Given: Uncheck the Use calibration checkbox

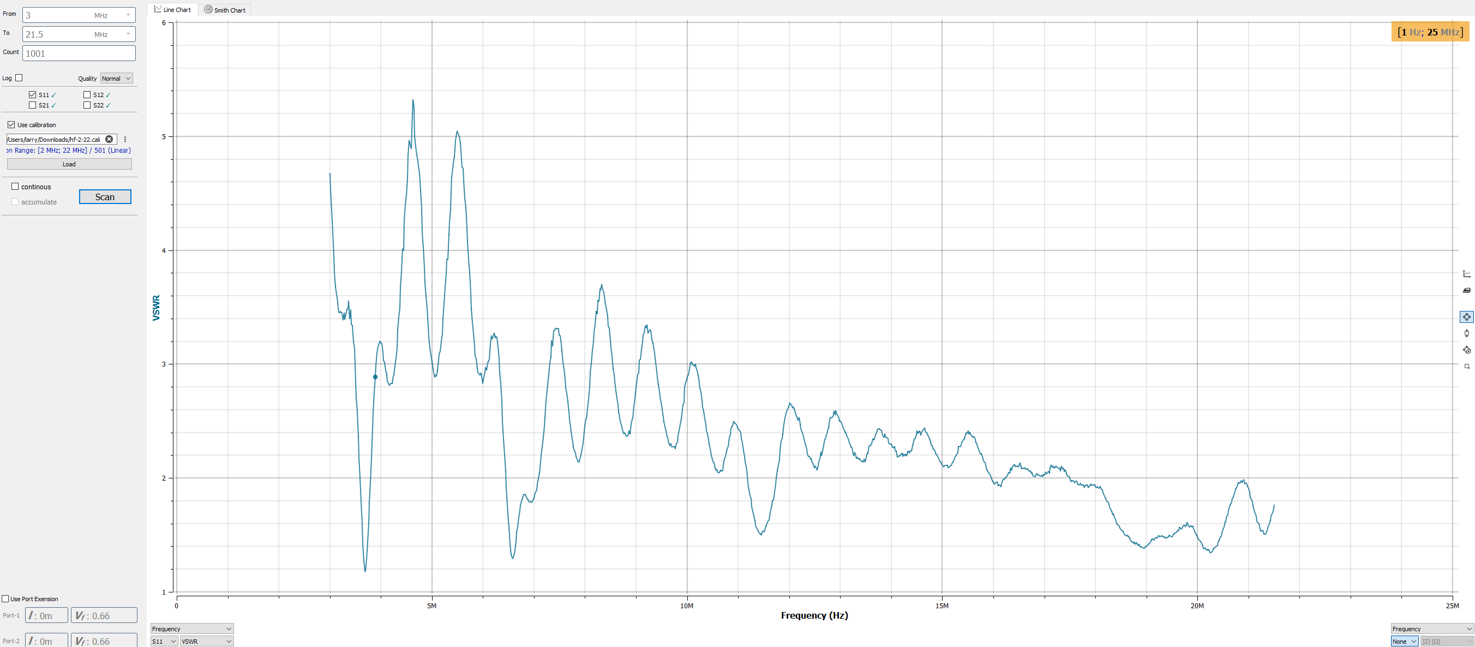Looking at the screenshot, I should 11,125.
